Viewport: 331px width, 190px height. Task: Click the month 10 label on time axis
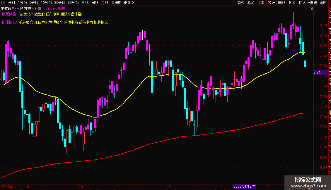pos(81,186)
